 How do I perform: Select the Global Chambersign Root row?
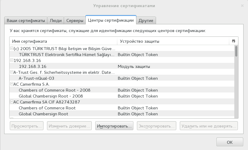click(x=122, y=114)
